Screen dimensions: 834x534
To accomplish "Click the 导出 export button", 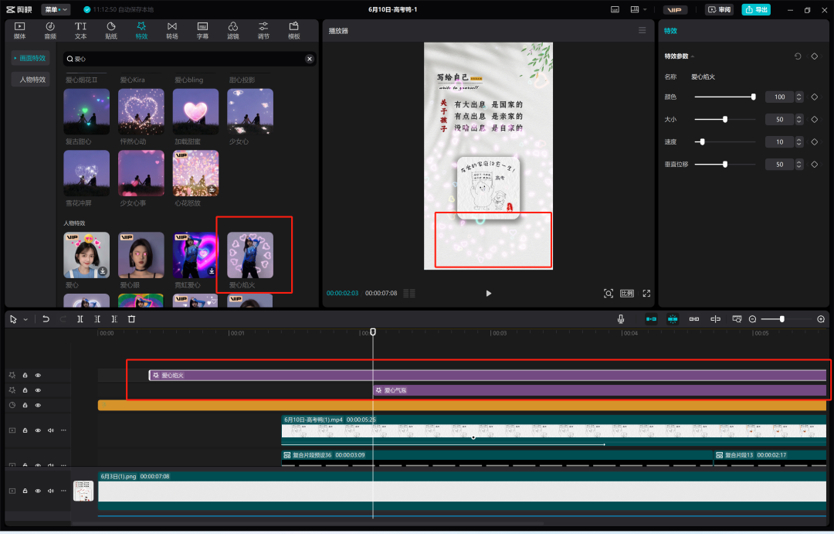I will (x=756, y=9).
